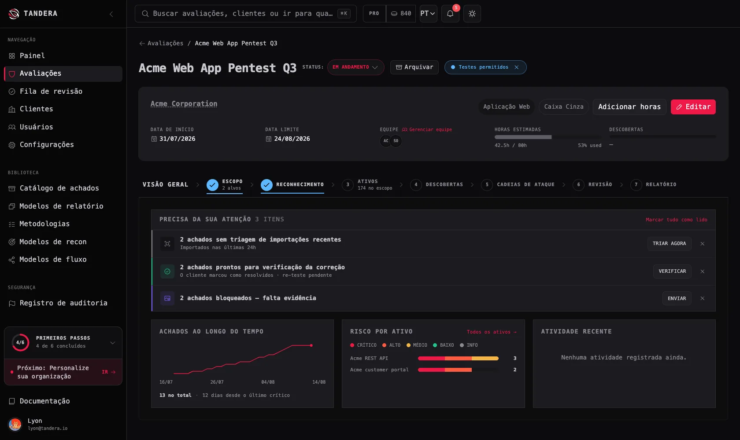740x440 pixels.
Task: Open Modelos de relatório
Action: (63, 206)
